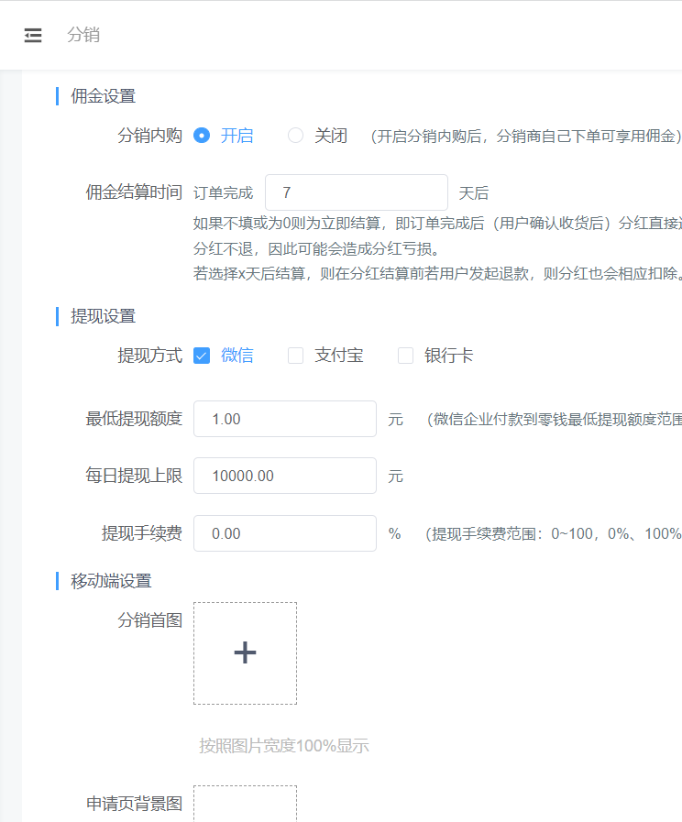The width and height of the screenshot is (682, 822).
Task: Click the 分销内购 field label
Action: click(x=150, y=136)
